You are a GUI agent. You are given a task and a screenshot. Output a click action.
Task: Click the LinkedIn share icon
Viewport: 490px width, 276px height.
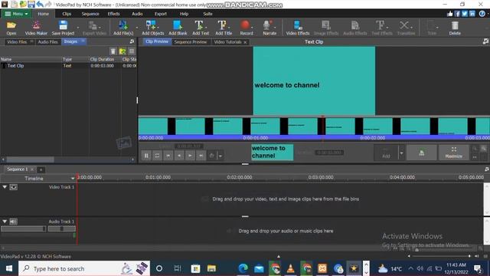pyautogui.click(x=472, y=14)
